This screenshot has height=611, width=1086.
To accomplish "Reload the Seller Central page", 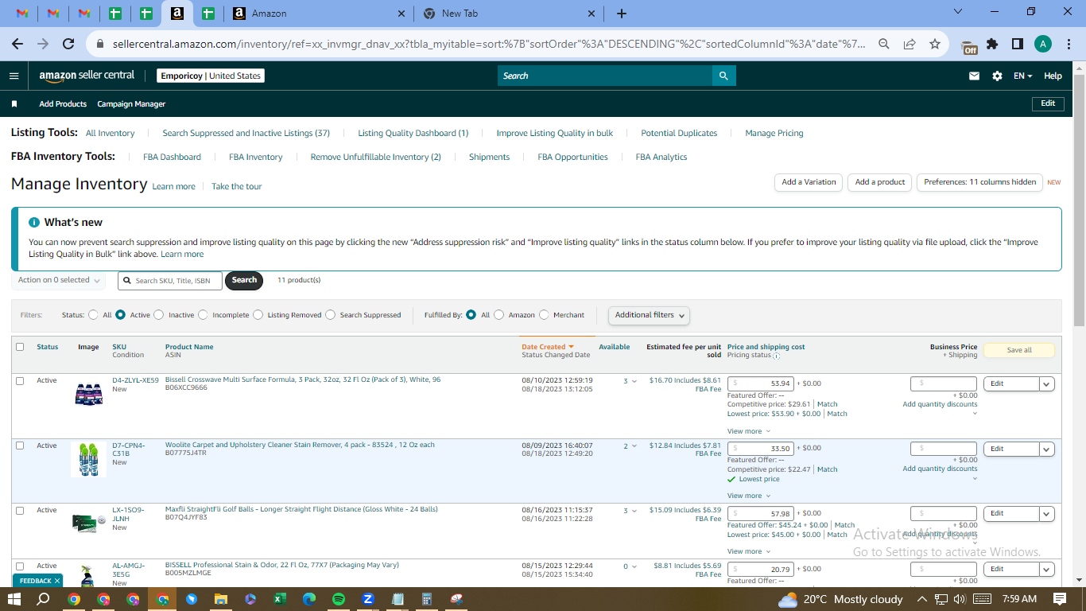I will pos(68,44).
